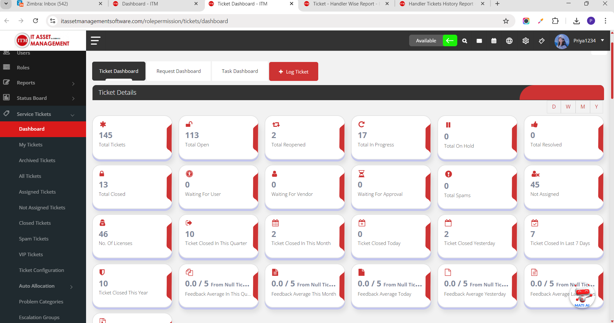
Task: Switch to the Task Dashboard tab
Action: coord(239,71)
